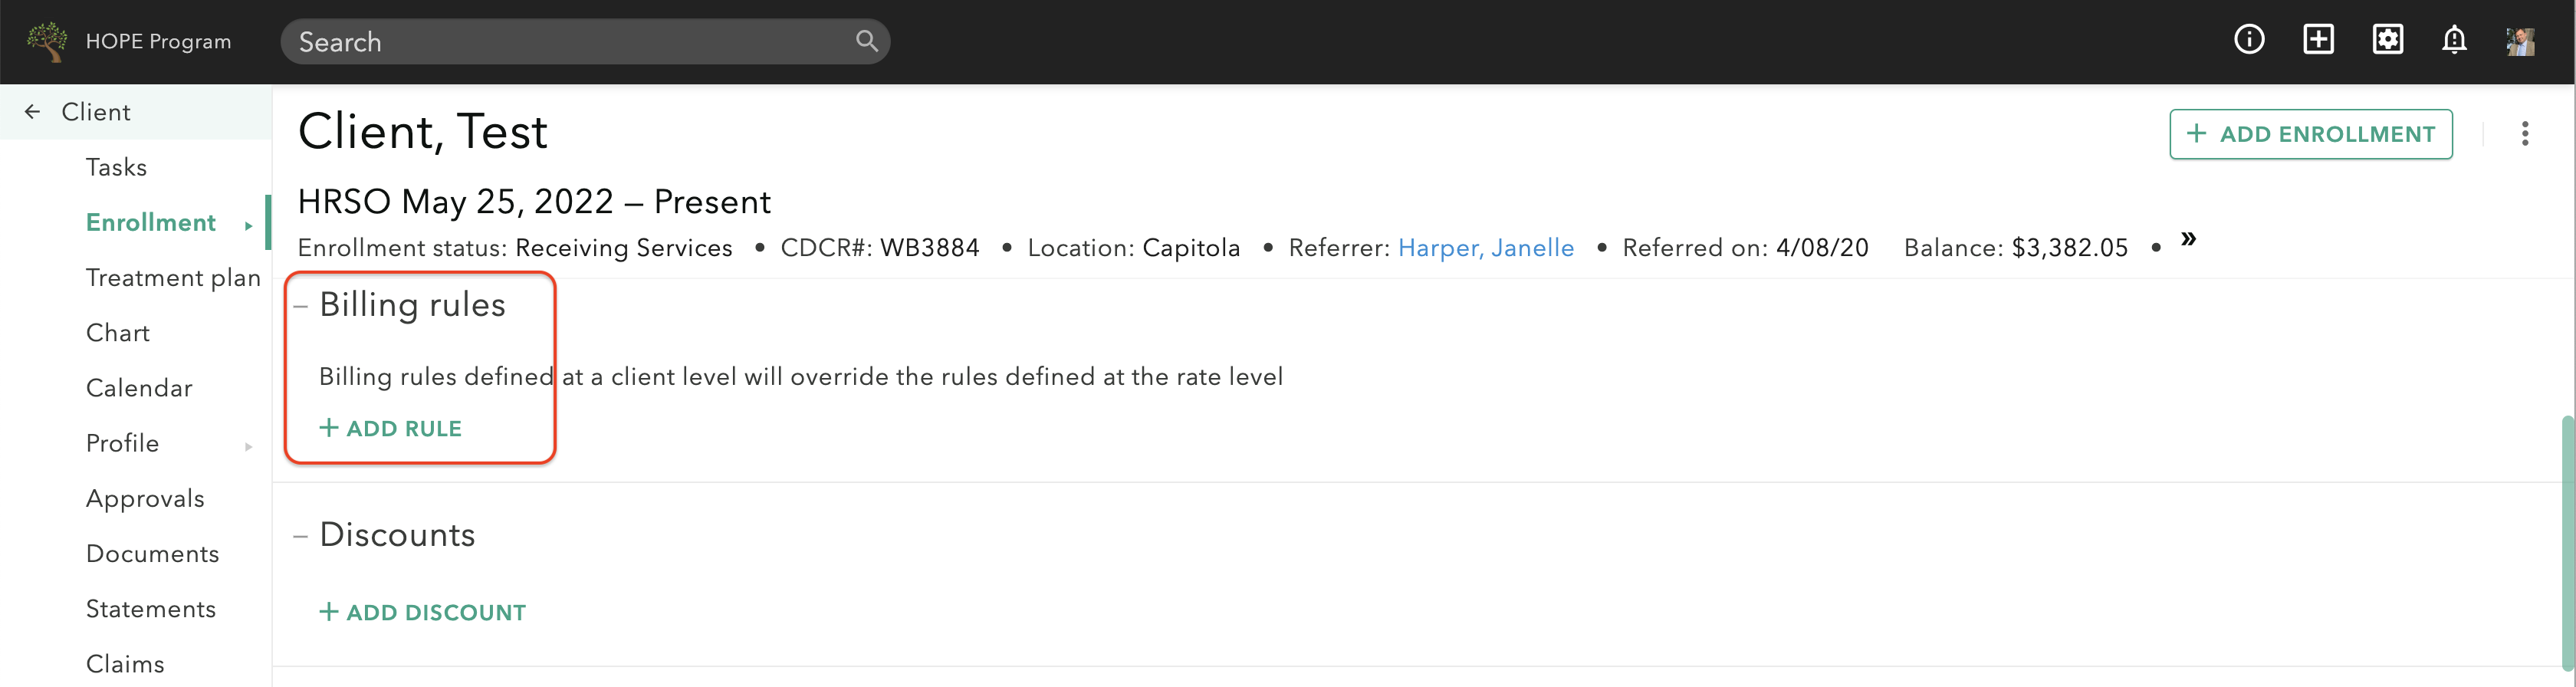Image resolution: width=2576 pixels, height=687 pixels.
Task: Click the HOPE Program tree logo
Action: pyautogui.click(x=46, y=41)
